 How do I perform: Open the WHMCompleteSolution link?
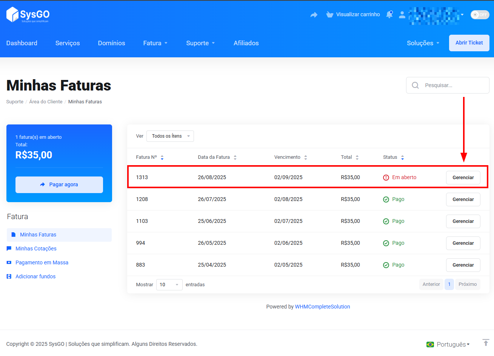click(x=322, y=307)
